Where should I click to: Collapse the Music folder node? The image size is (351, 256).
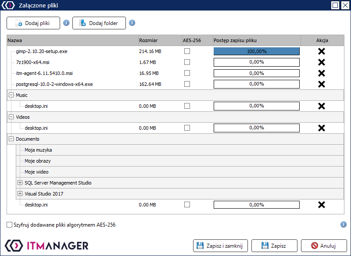(x=11, y=95)
